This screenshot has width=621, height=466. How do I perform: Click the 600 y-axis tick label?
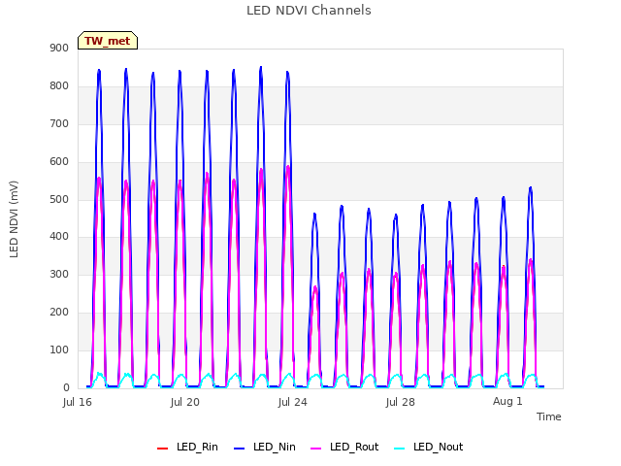[59, 162]
